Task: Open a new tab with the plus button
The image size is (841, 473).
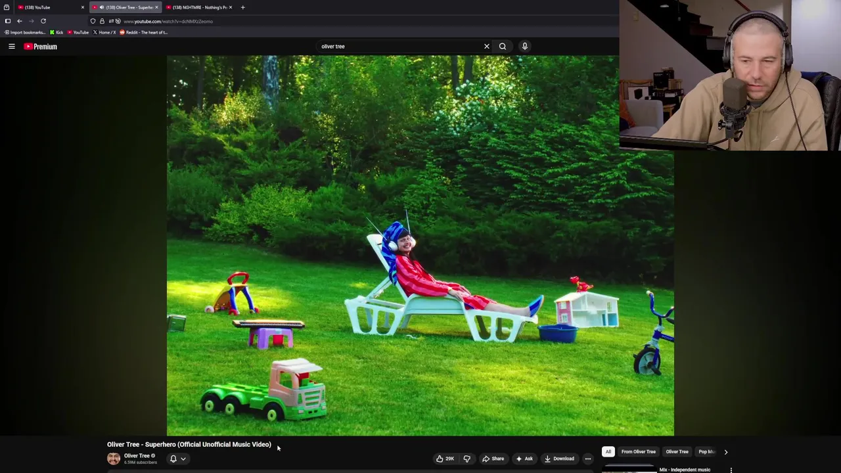Action: (242, 7)
